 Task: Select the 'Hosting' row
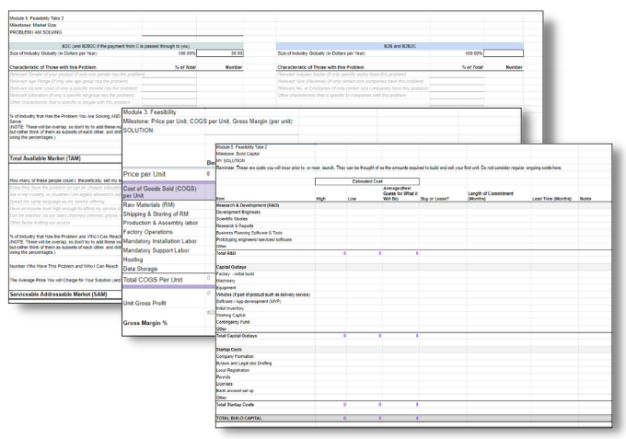point(133,260)
